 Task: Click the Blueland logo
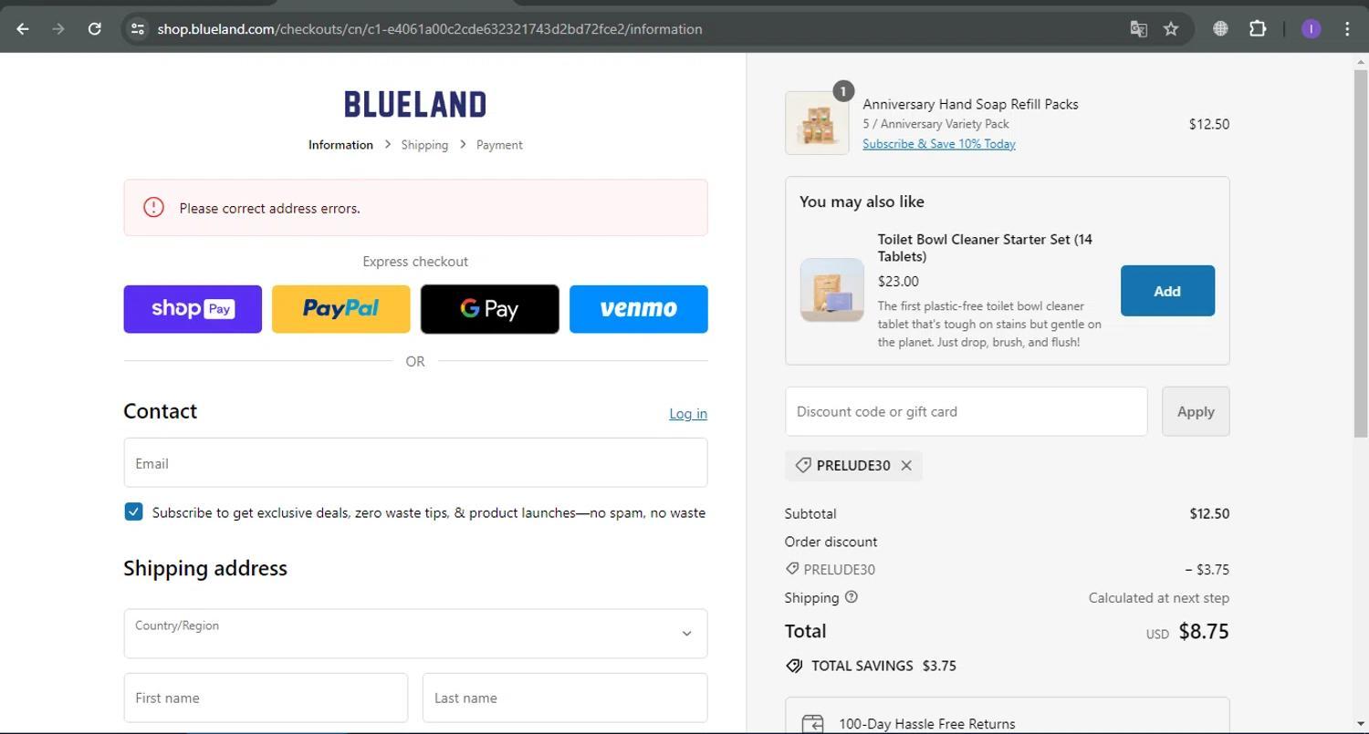(415, 104)
